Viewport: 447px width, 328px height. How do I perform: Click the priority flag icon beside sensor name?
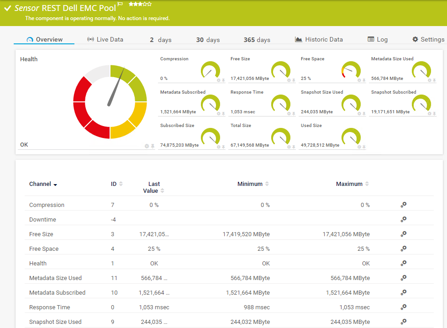[120, 4]
